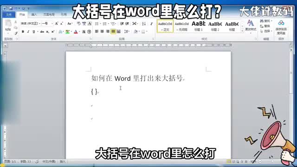Click the 粘贴 (Paste) button
Viewport: 297px width, 167px height.
click(8, 26)
